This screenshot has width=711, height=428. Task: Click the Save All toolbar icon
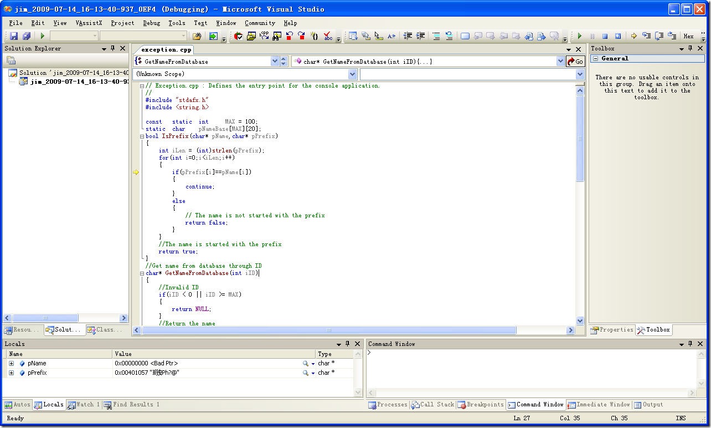26,36
